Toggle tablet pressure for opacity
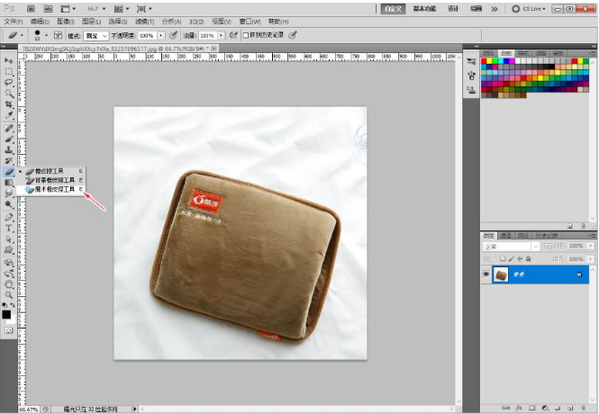This screenshot has width=599, height=414. (174, 35)
